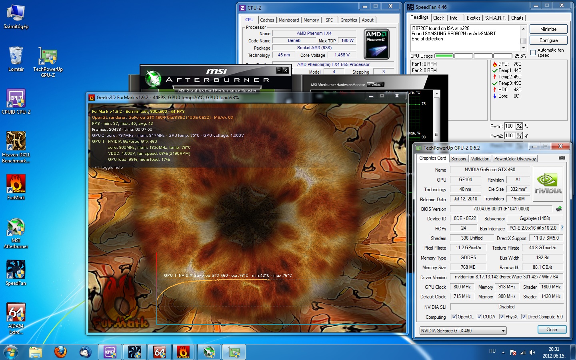The height and width of the screenshot is (360, 576).
Task: Click network signal icon in system tray
Action: (x=522, y=352)
